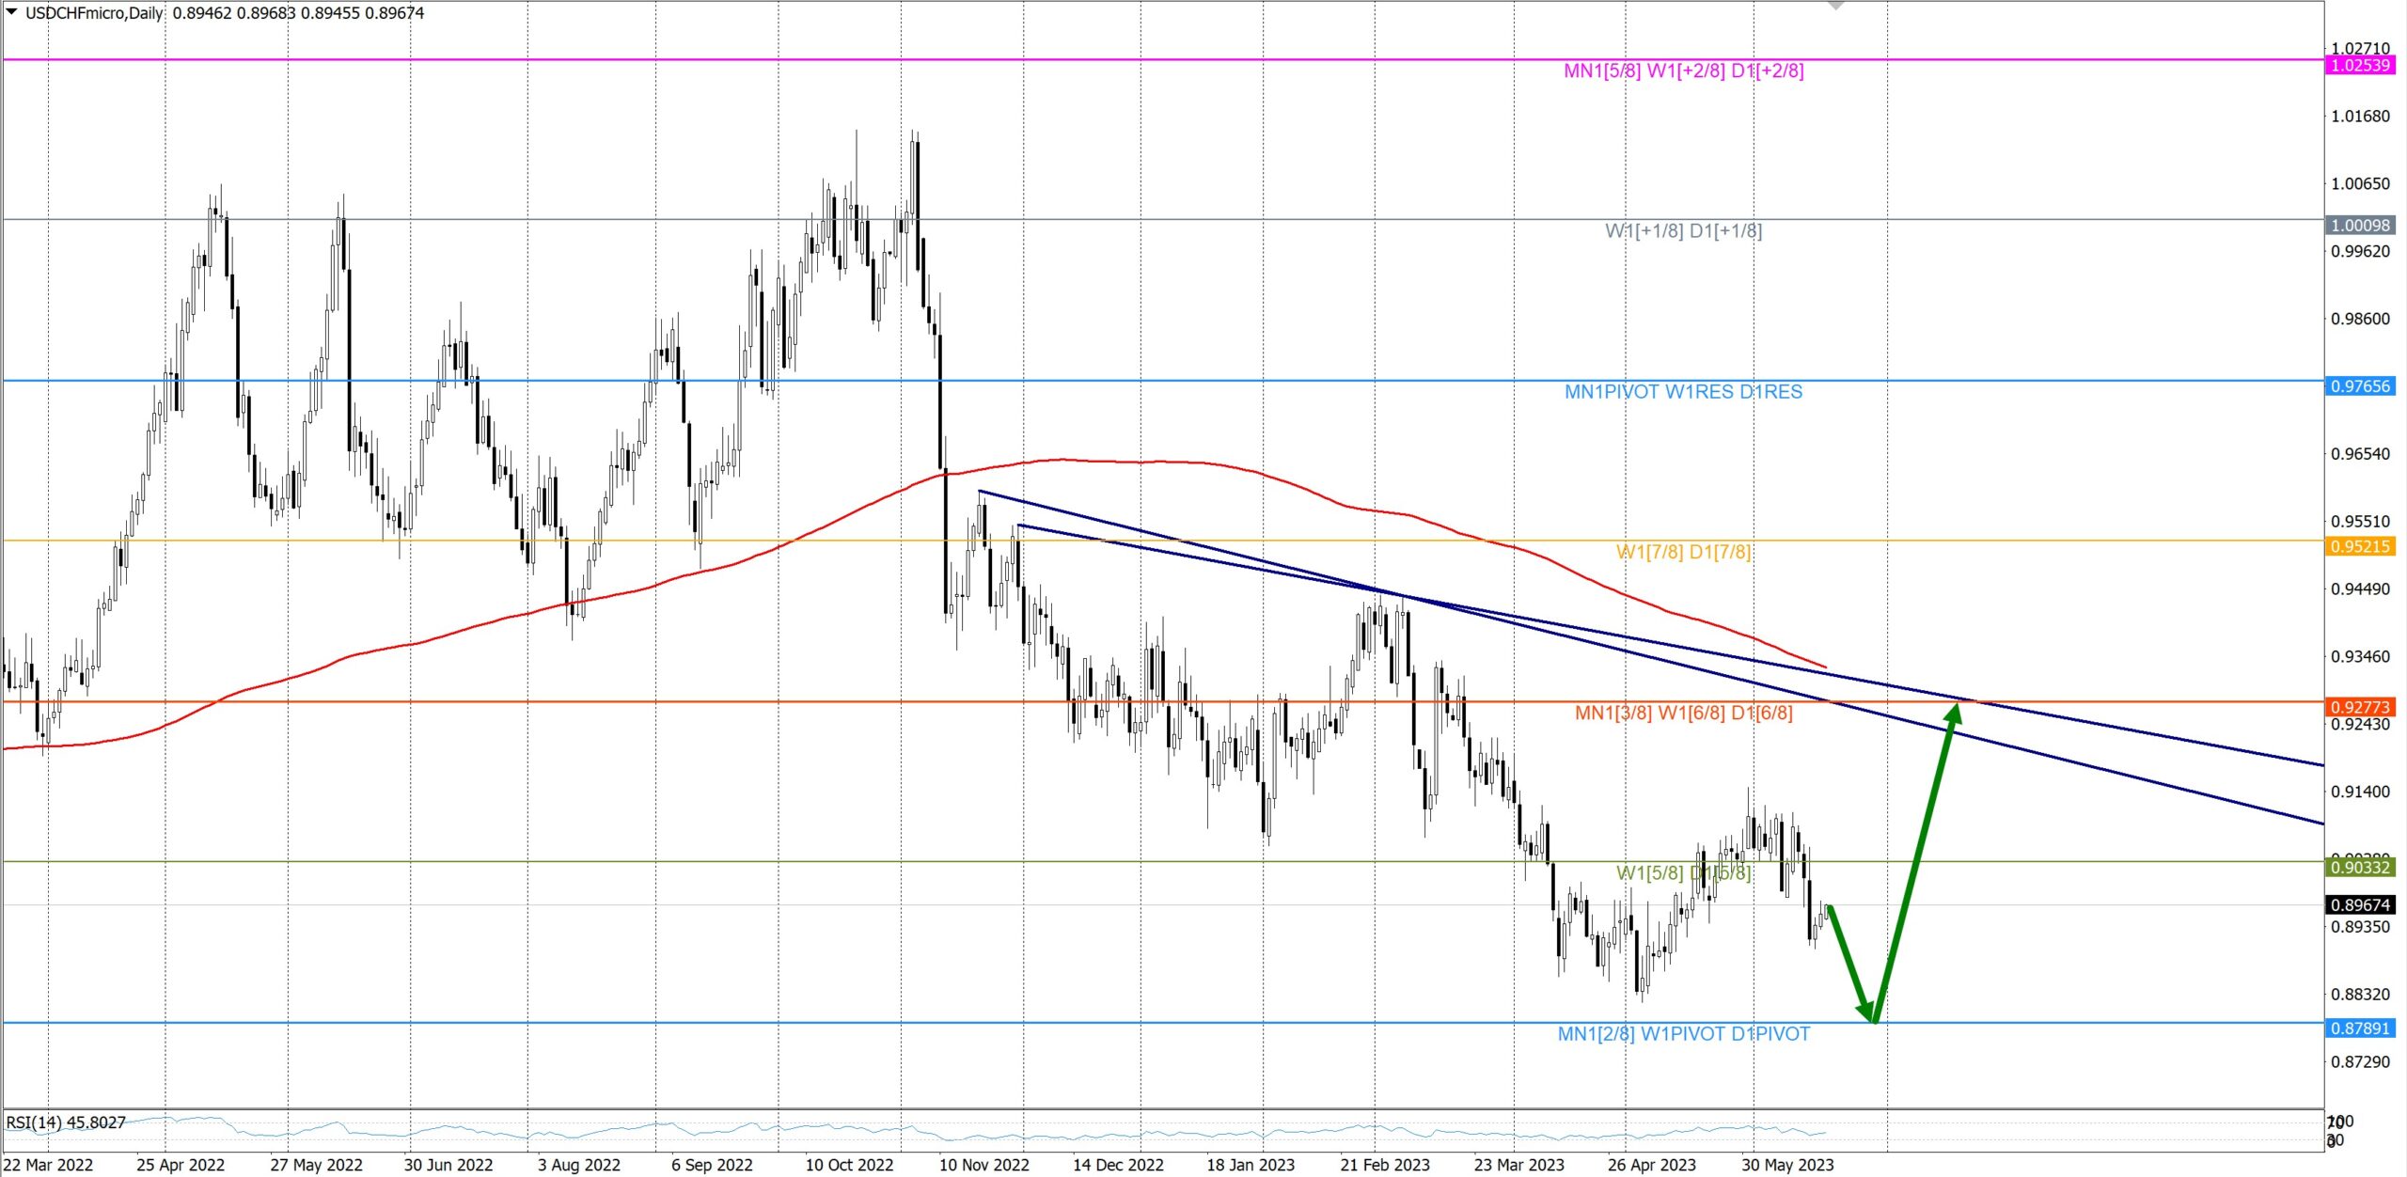Select the magenta 1.02539 price tag
Screen dimensions: 2407x1177
click(x=2360, y=66)
